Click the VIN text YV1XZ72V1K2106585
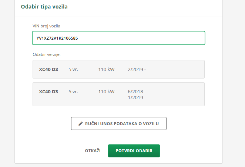Image resolution: width=245 pixels, height=167 pixels. pyautogui.click(x=57, y=38)
